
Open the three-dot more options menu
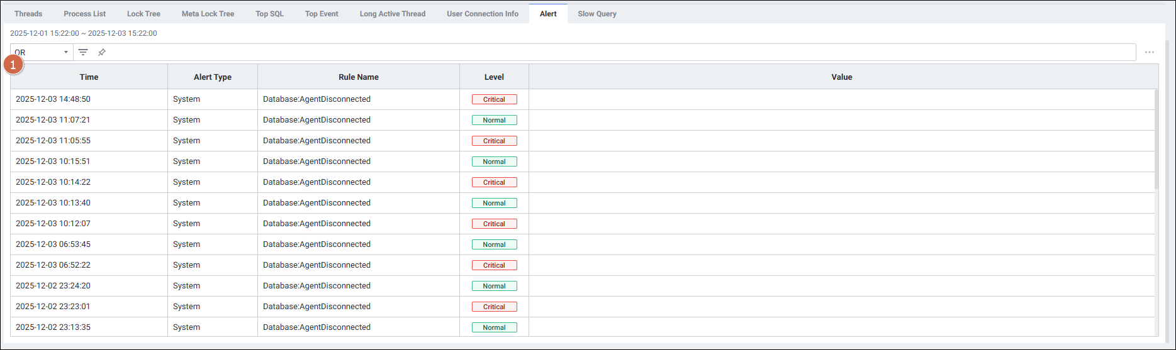coord(1149,52)
